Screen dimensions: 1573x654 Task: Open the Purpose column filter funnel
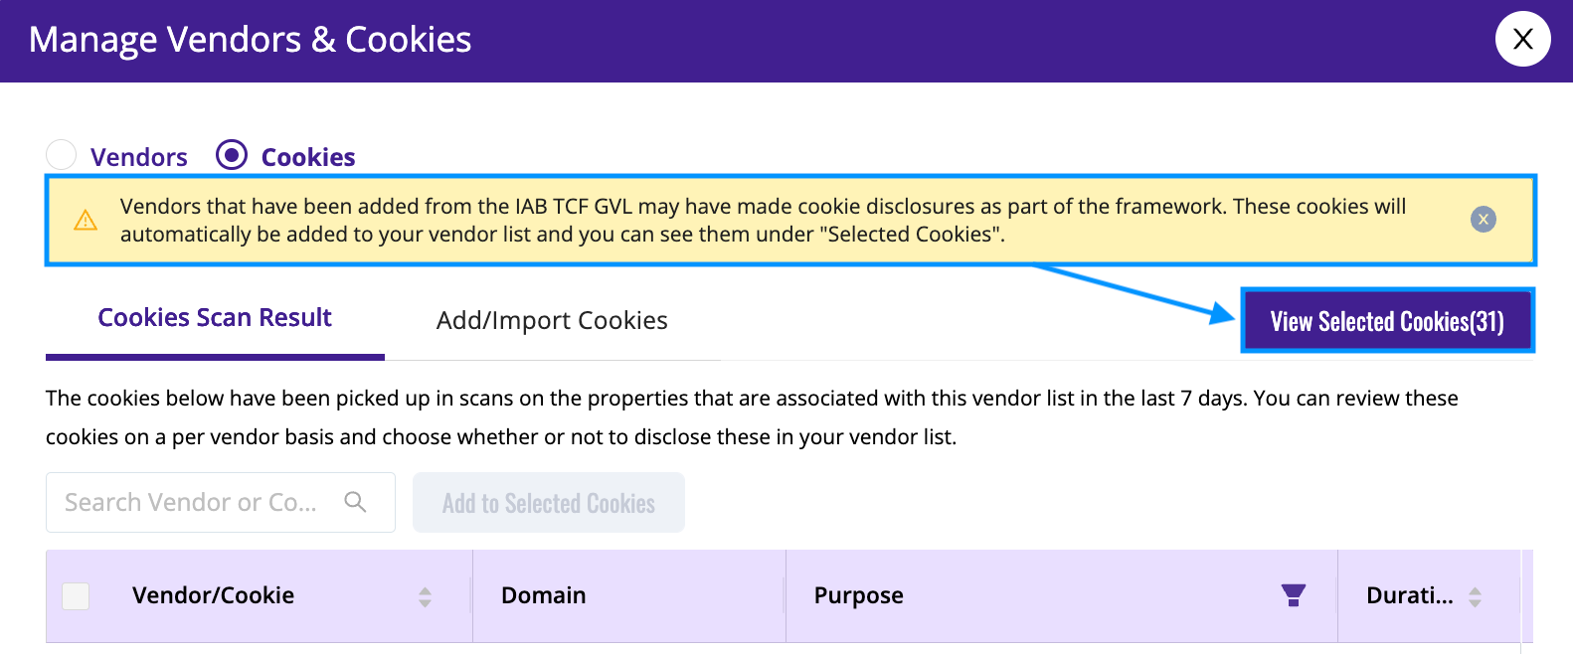tap(1293, 595)
